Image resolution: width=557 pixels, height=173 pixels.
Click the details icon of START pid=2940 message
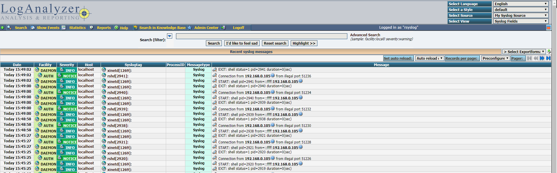[x=215, y=97]
